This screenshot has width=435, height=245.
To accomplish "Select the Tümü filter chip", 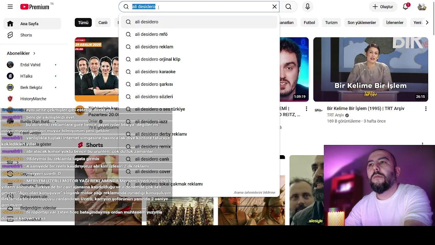I will click(83, 22).
